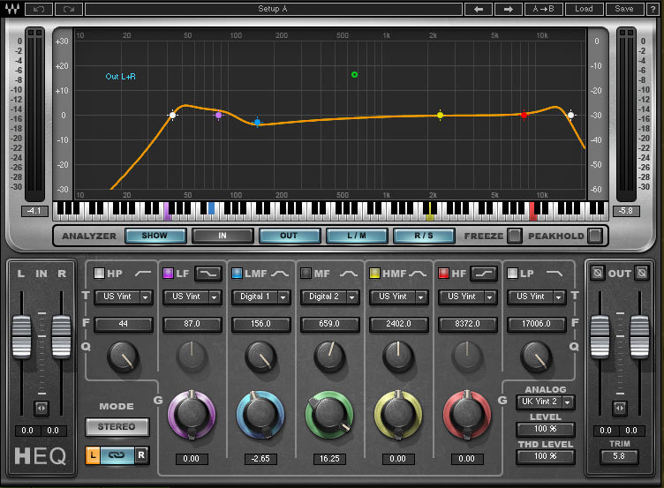664x488 pixels.
Task: Toggle the yellow HMF band enable box
Action: 374,274
